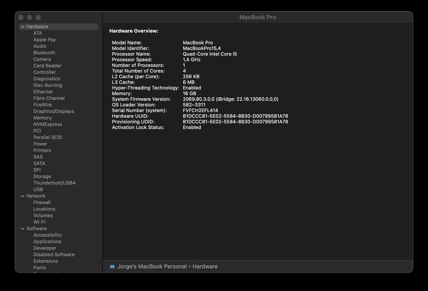Show Camera hardware info
Viewport: 428px width, 291px height.
[42, 59]
